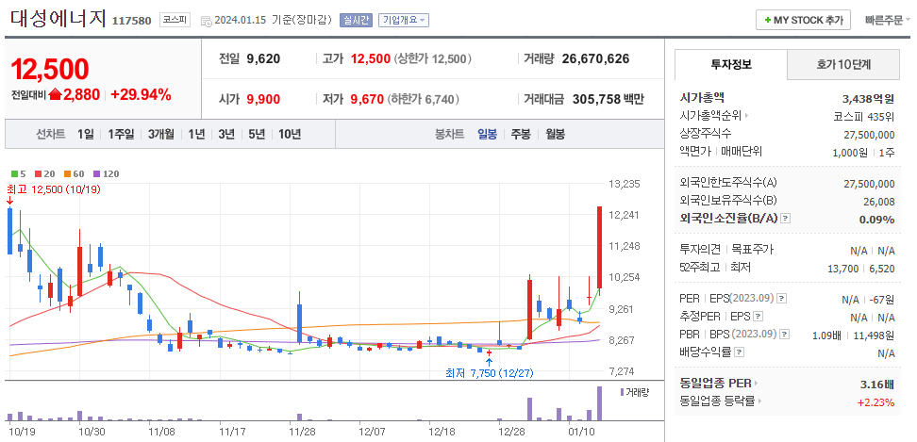This screenshot has width=917, height=442.
Task: Click the 시가 value 9,900
Action: click(x=263, y=99)
